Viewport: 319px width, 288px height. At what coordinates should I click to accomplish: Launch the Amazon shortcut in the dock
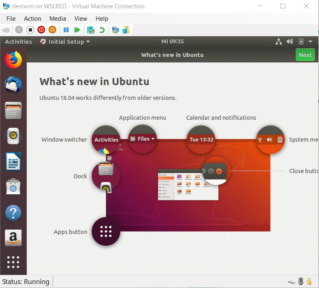coord(13,238)
